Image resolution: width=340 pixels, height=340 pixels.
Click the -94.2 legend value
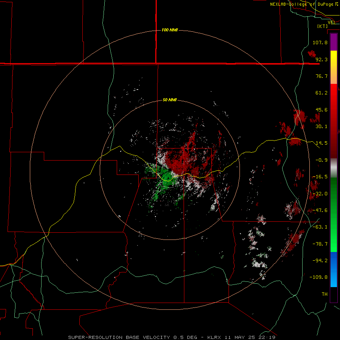320,261
